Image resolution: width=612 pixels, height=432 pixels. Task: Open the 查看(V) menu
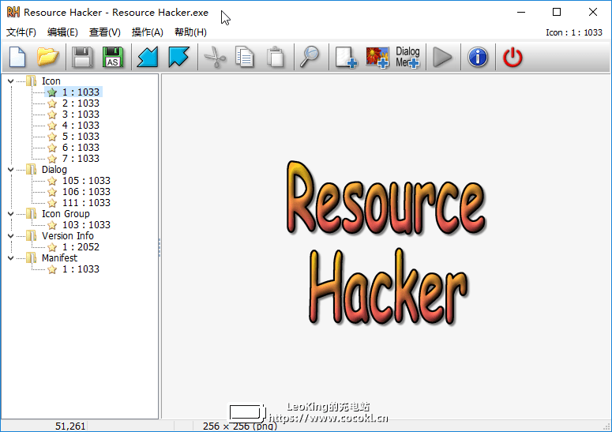tap(104, 32)
